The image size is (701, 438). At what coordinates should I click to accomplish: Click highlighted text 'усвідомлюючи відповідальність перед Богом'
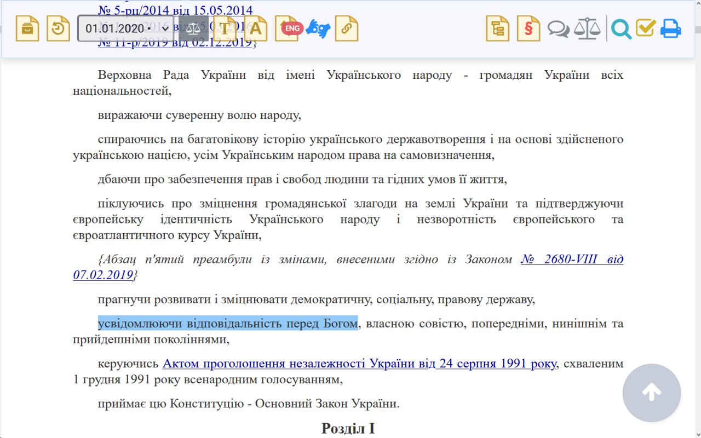tap(228, 324)
